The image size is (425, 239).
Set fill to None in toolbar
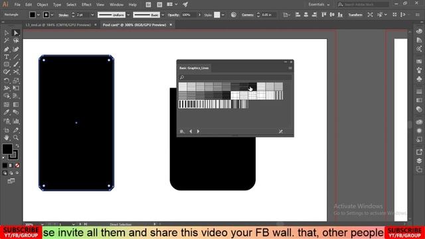[x=17, y=165]
